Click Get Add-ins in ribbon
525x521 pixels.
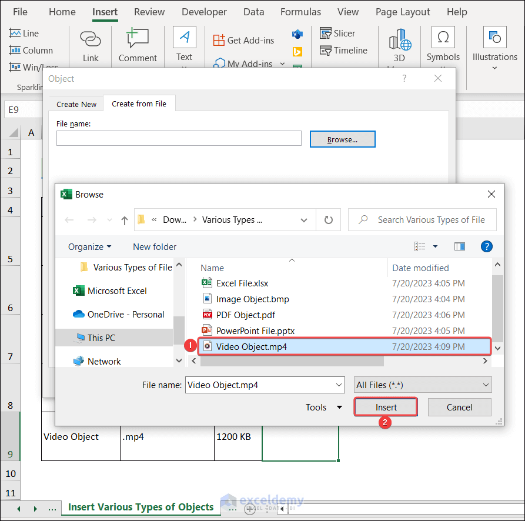click(243, 40)
